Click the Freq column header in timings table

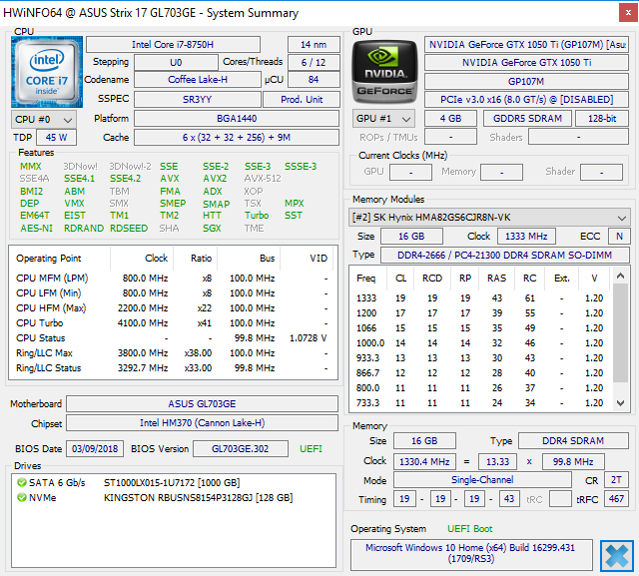pyautogui.click(x=368, y=278)
